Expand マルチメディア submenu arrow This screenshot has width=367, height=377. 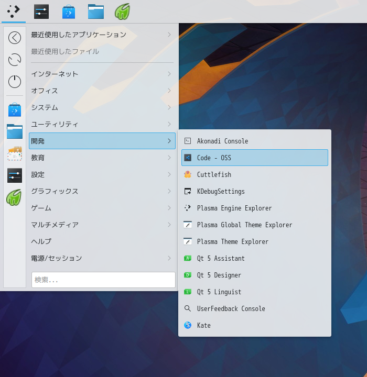(x=169, y=225)
